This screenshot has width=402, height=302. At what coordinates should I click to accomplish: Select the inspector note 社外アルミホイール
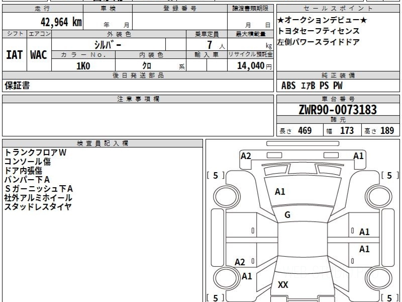(38, 198)
